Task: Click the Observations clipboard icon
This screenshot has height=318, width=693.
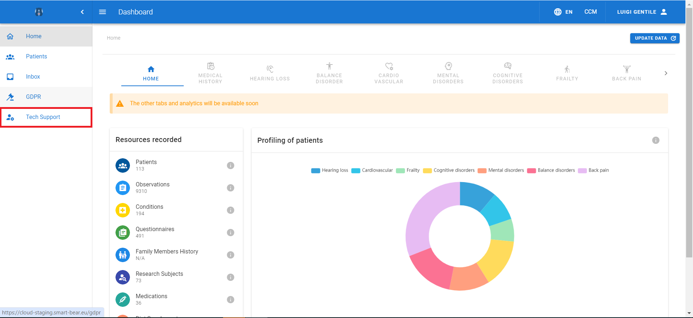Action: coord(123,188)
